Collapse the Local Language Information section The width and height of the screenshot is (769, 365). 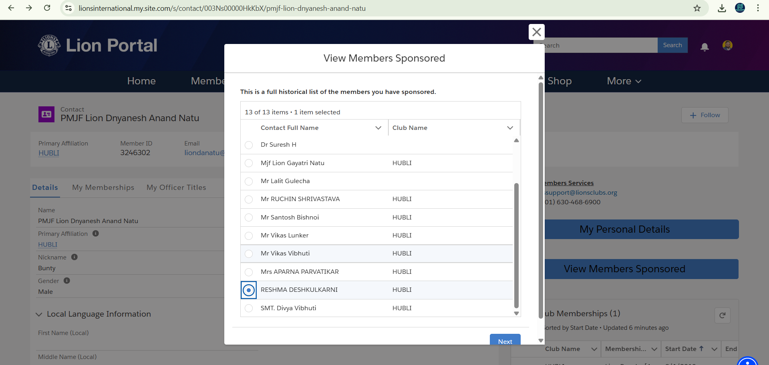coord(39,314)
